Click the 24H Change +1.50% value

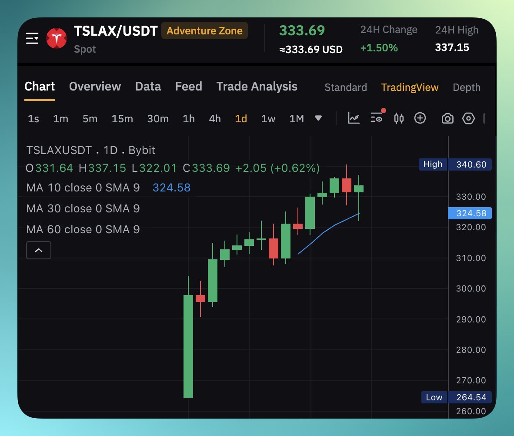pos(379,48)
